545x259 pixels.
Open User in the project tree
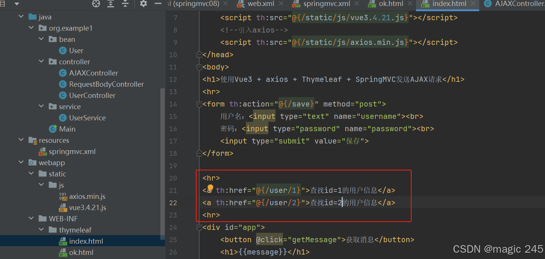pyautogui.click(x=76, y=50)
